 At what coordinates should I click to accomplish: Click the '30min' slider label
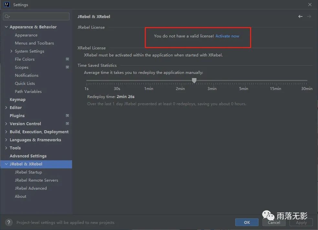pos(307,89)
